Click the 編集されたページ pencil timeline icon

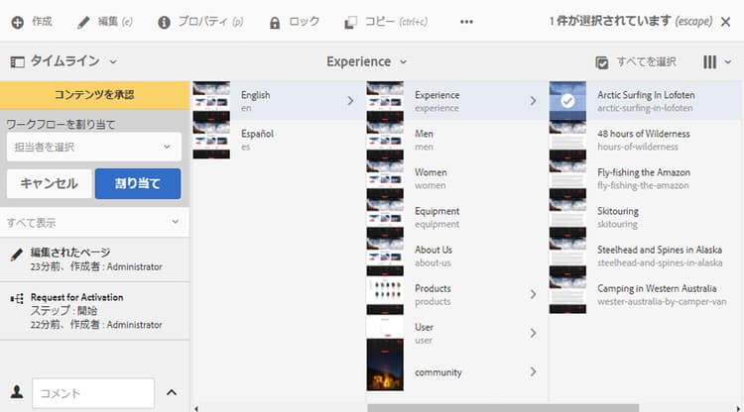(17, 255)
